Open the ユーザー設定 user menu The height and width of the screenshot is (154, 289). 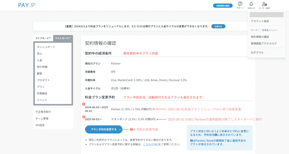(264, 5)
